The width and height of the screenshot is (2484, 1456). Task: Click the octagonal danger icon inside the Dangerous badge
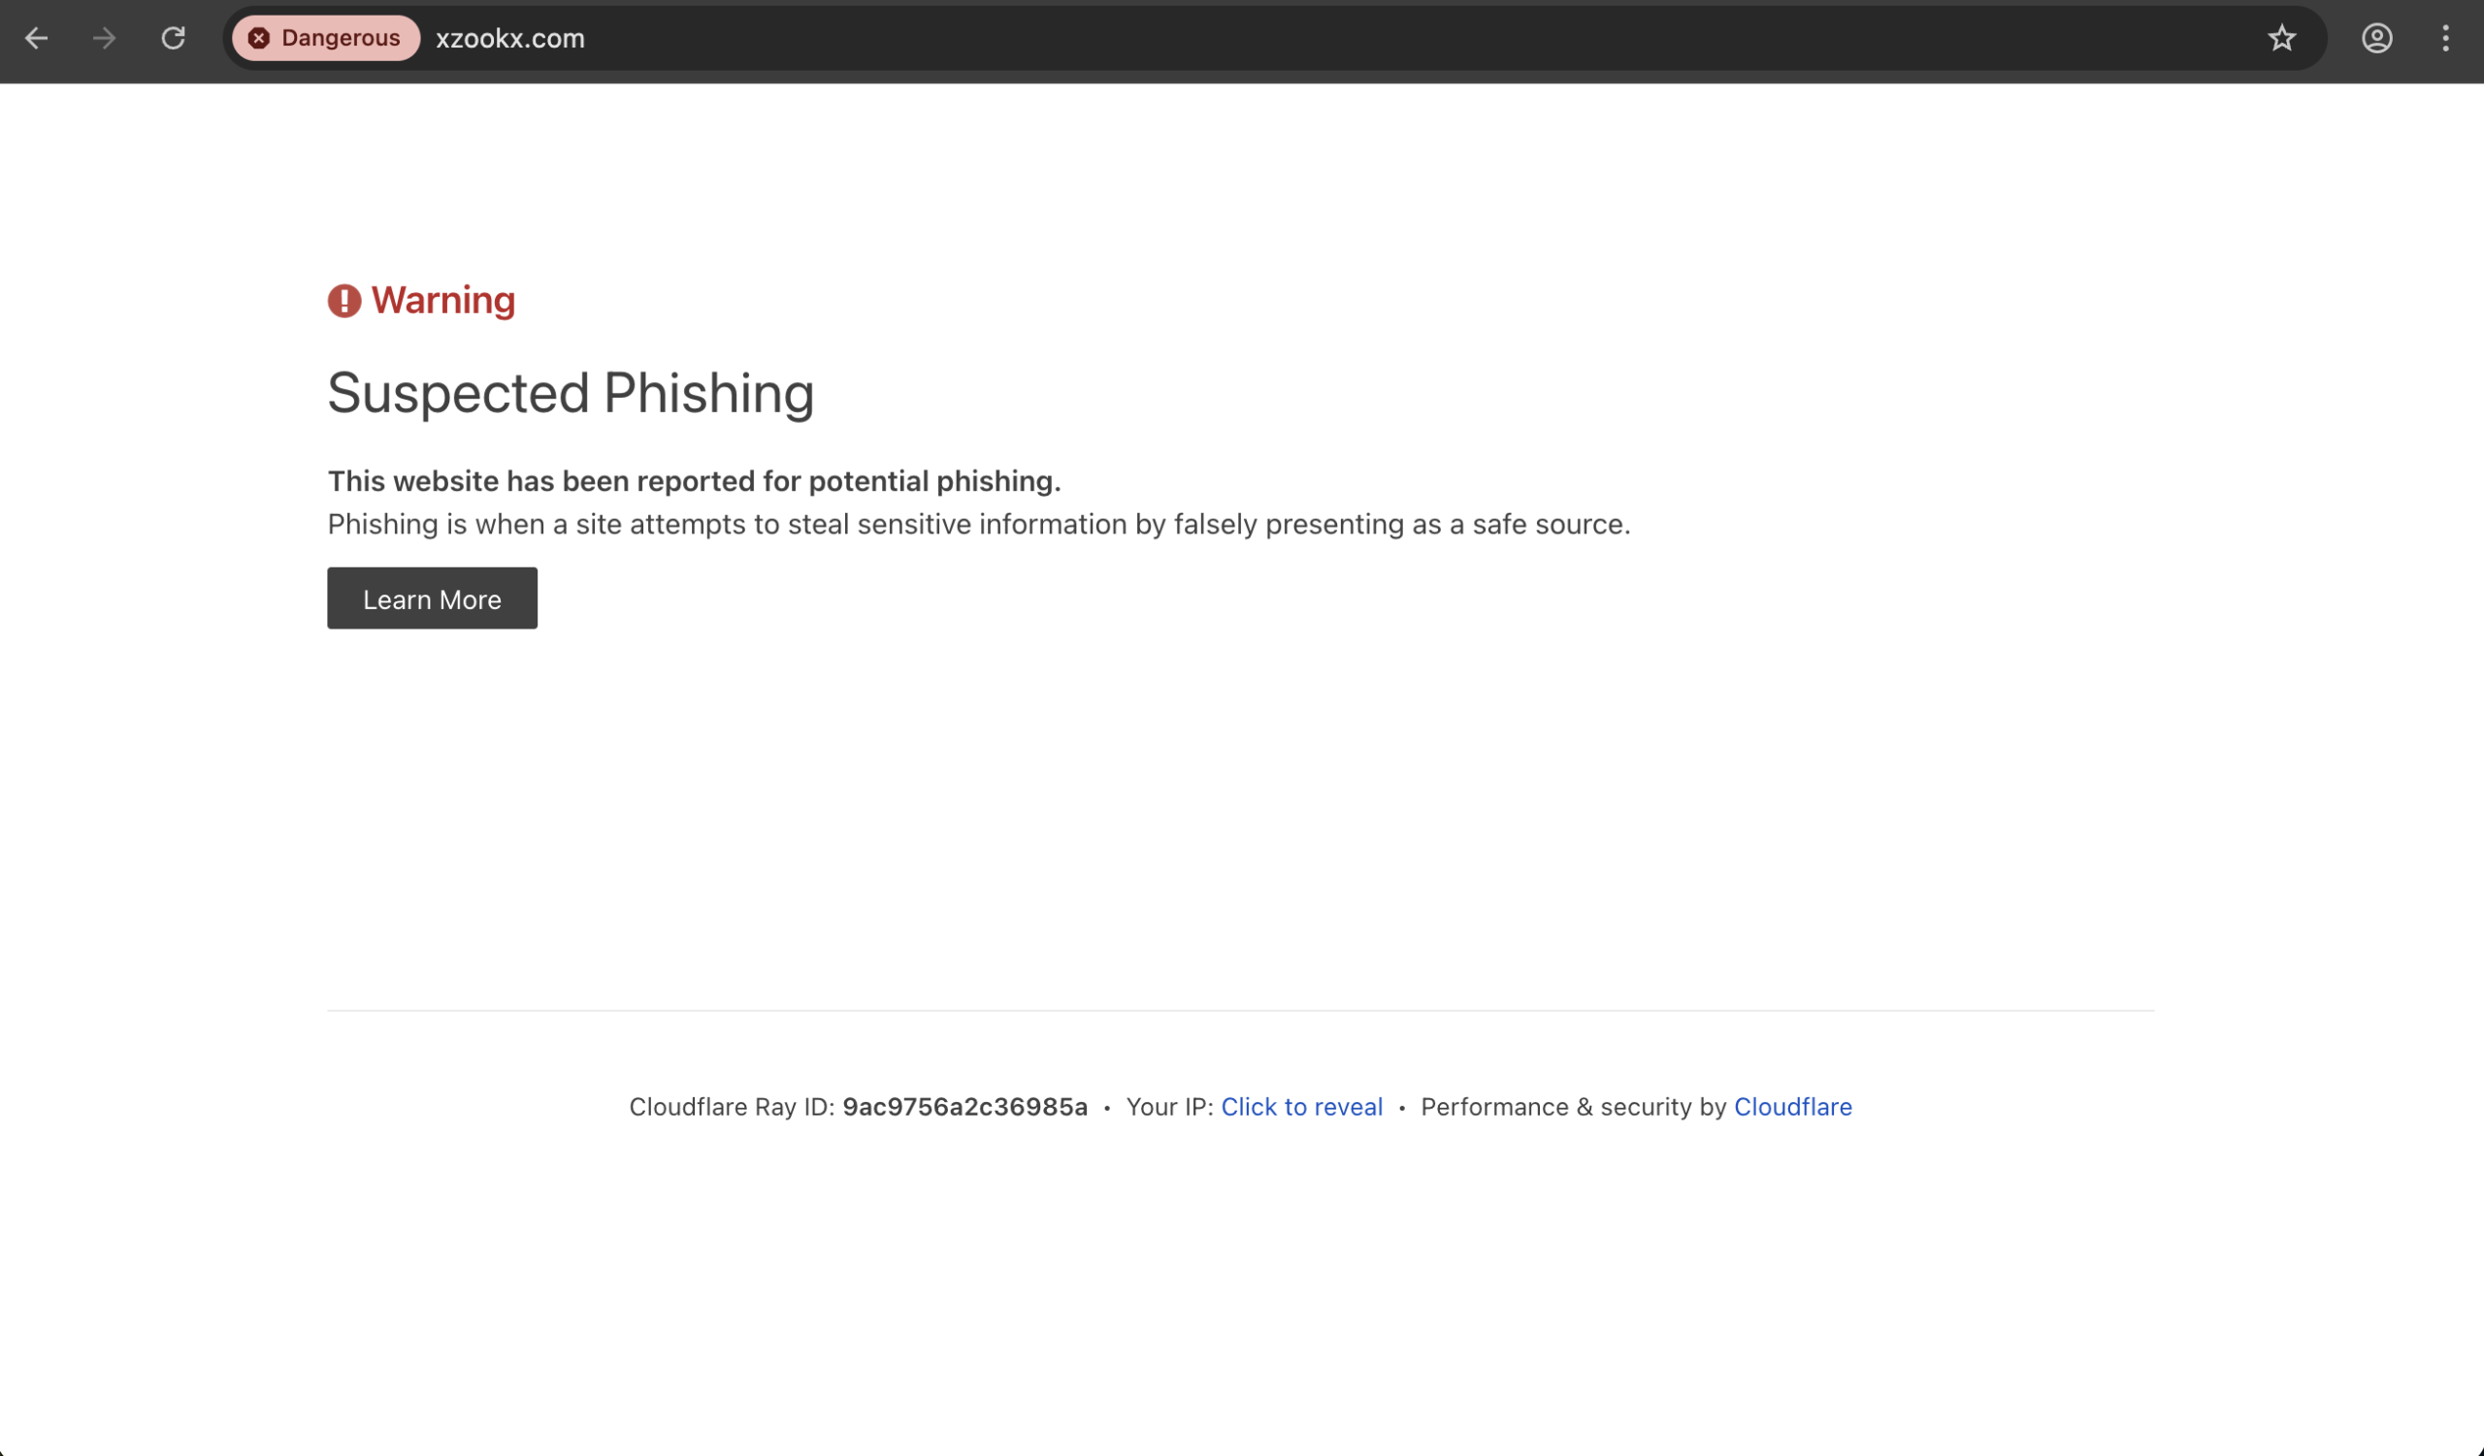(258, 38)
